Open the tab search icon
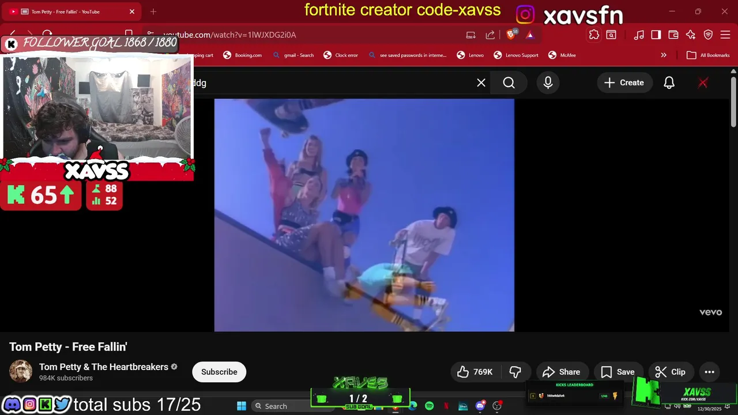Viewport: 738px width, 415px height. pos(611,35)
